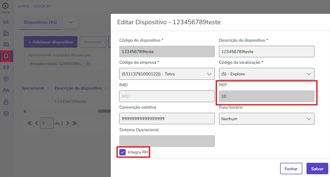Expand the Código da empresa dropdown
Viewport: 330px width, 177px height.
167,74
